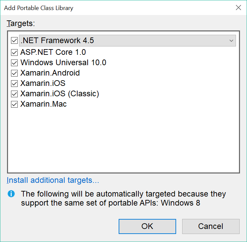This screenshot has width=247, height=242.
Task: Uncheck the .NET Framework 4.5 checkbox
Action: 14,40
